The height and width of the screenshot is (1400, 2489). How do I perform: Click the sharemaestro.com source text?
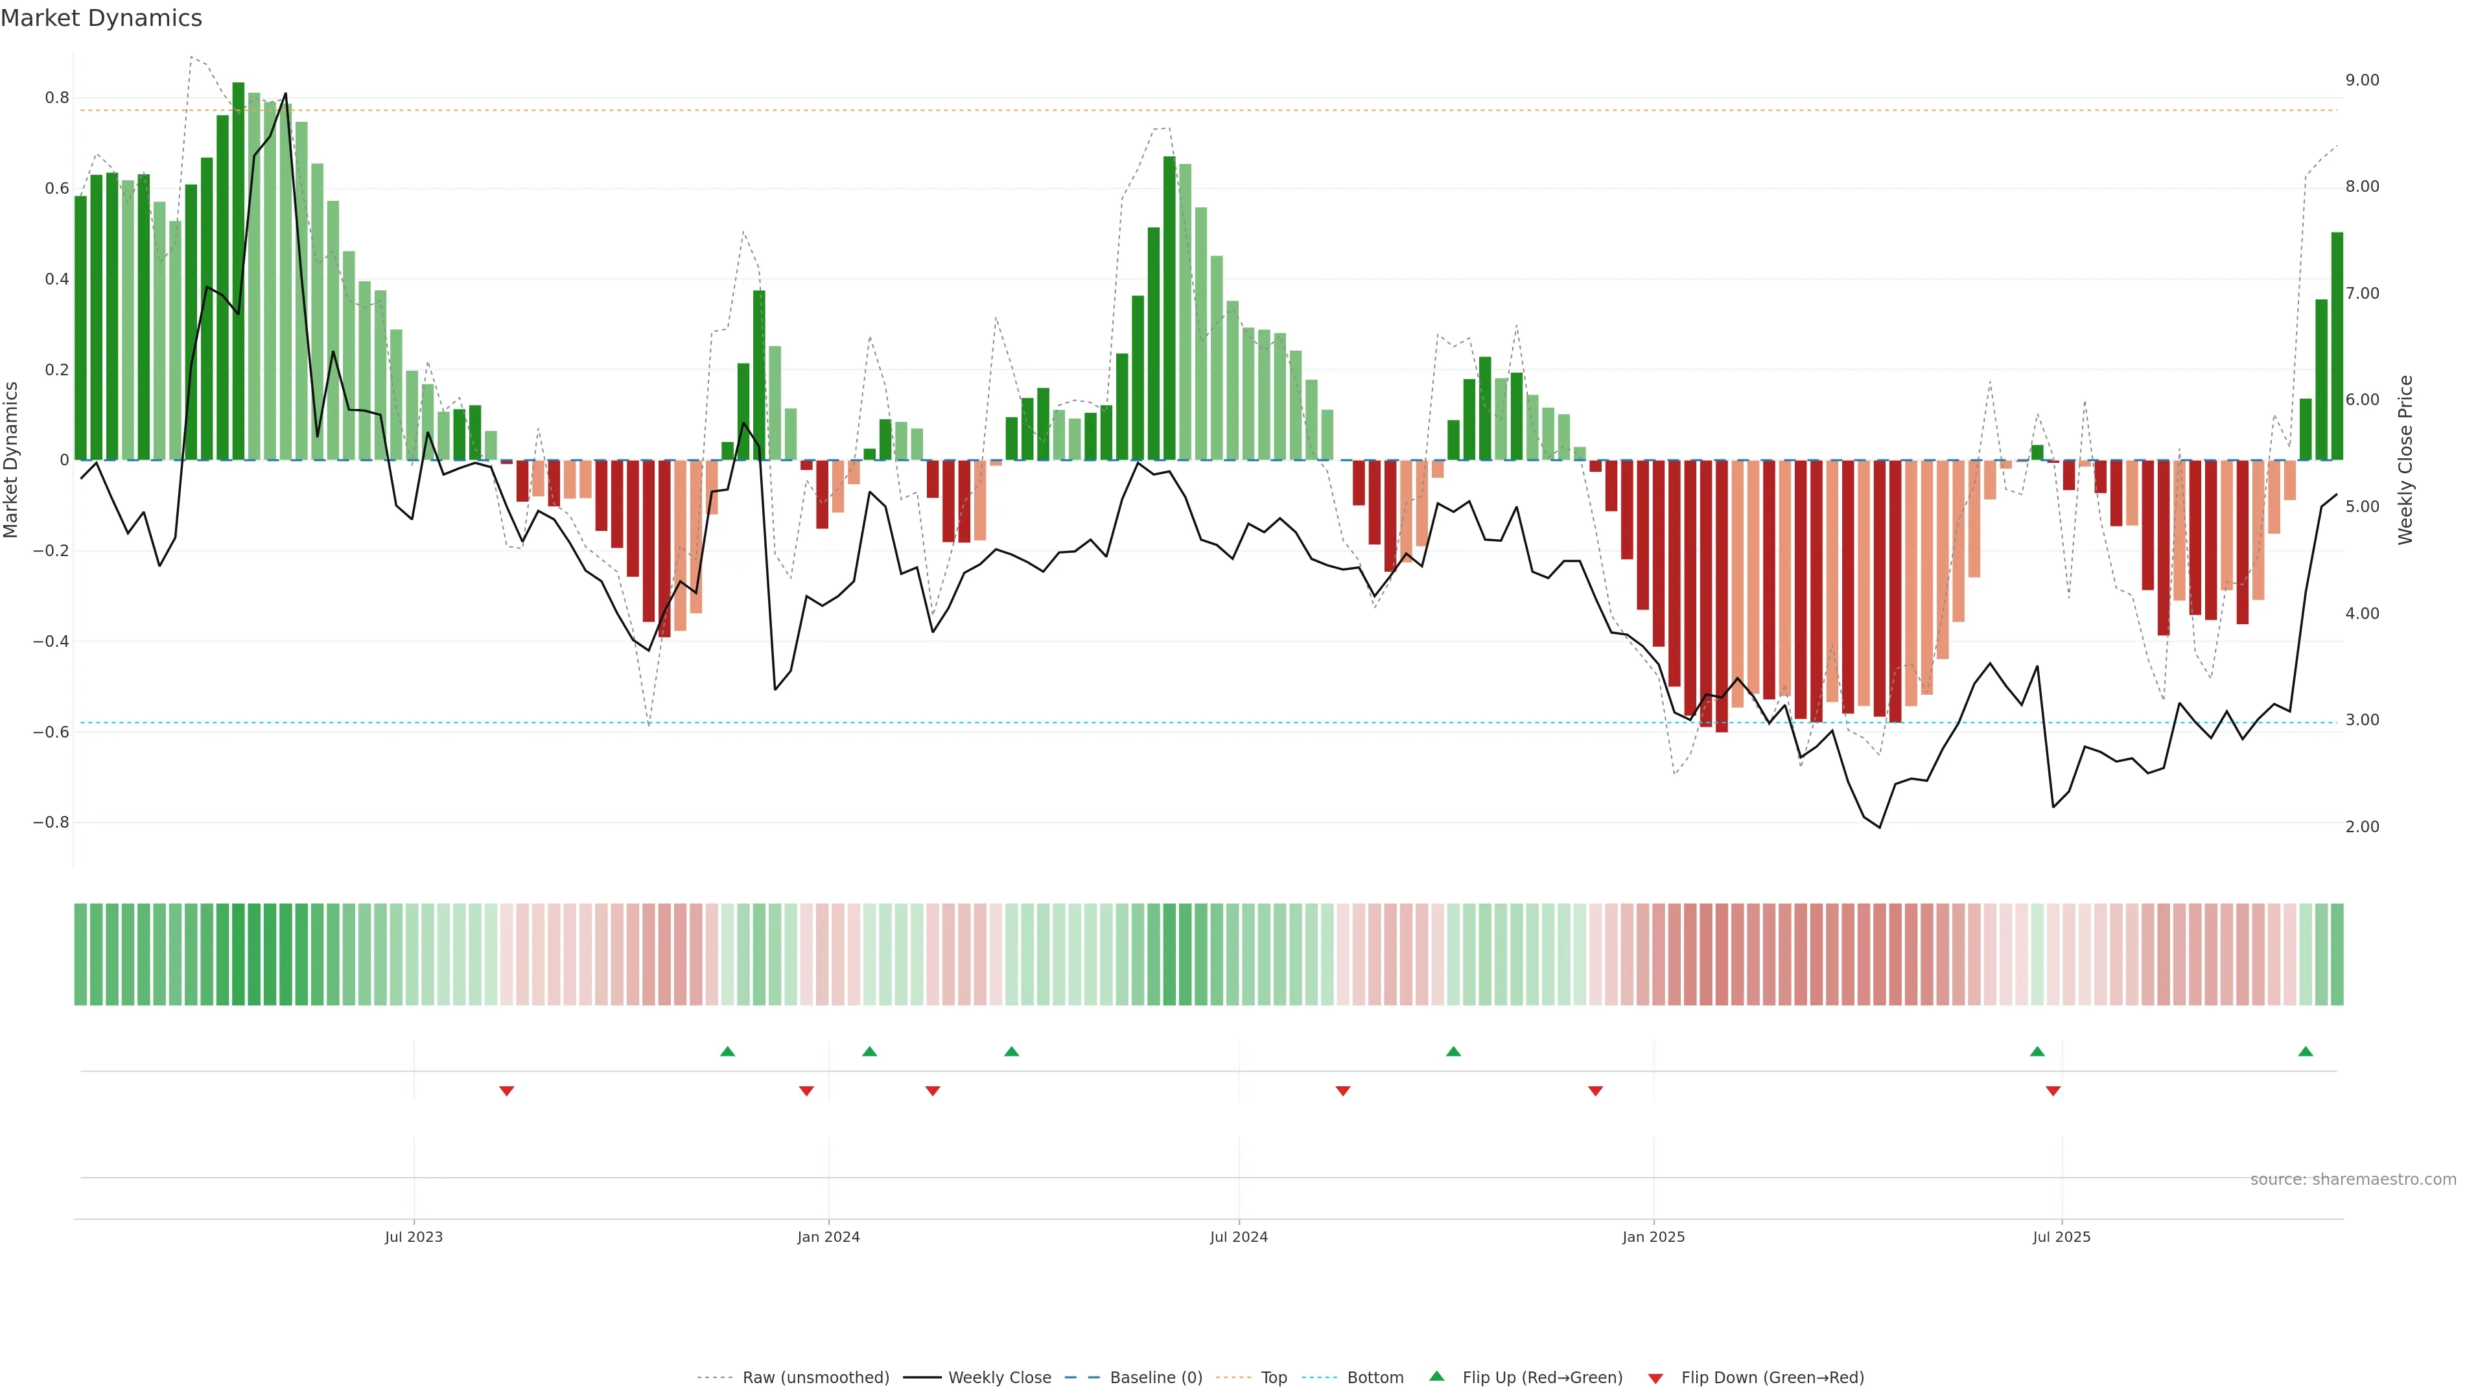click(x=2353, y=1179)
